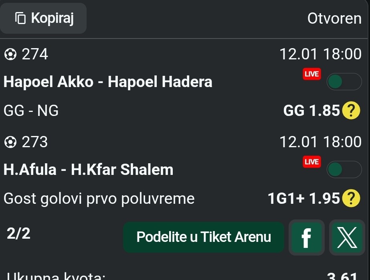
Task: Click soccer ball icon beside 273
Action: pos(10,142)
